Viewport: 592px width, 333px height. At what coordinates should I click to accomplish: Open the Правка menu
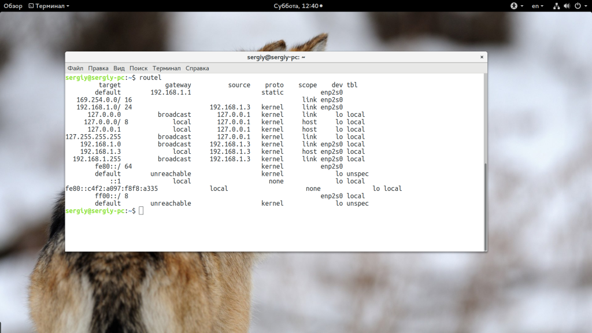tap(98, 68)
